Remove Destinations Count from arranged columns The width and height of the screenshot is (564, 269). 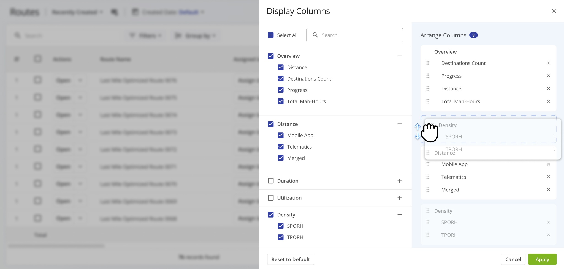click(548, 63)
